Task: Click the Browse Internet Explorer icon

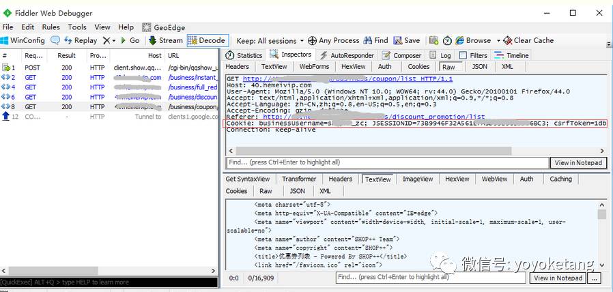Action: click(460, 41)
